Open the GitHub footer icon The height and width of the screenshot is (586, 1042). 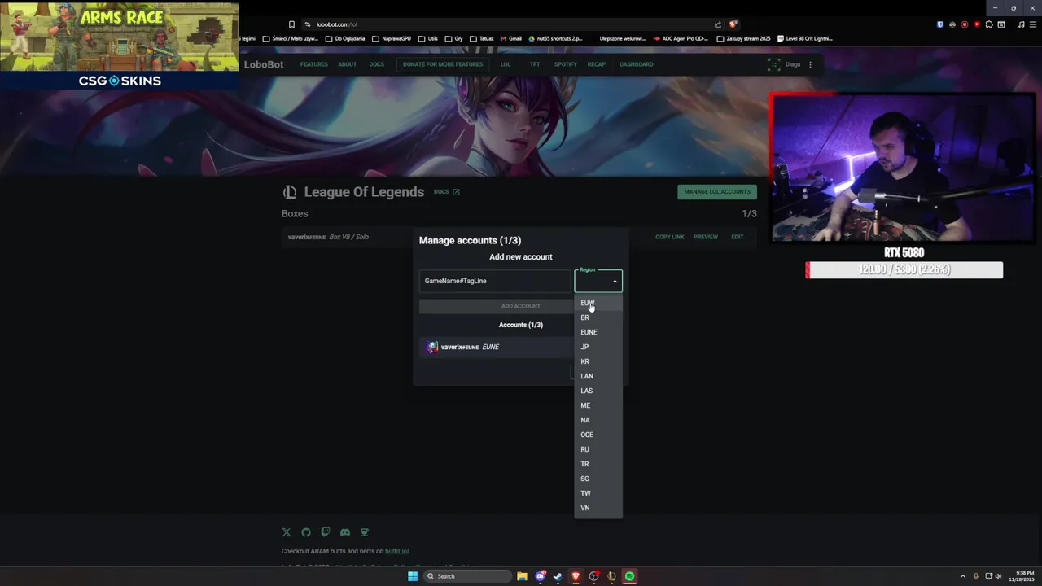[x=306, y=532]
